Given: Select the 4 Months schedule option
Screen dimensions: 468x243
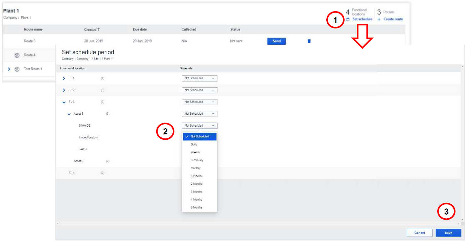Looking at the screenshot, I should [x=196, y=200].
